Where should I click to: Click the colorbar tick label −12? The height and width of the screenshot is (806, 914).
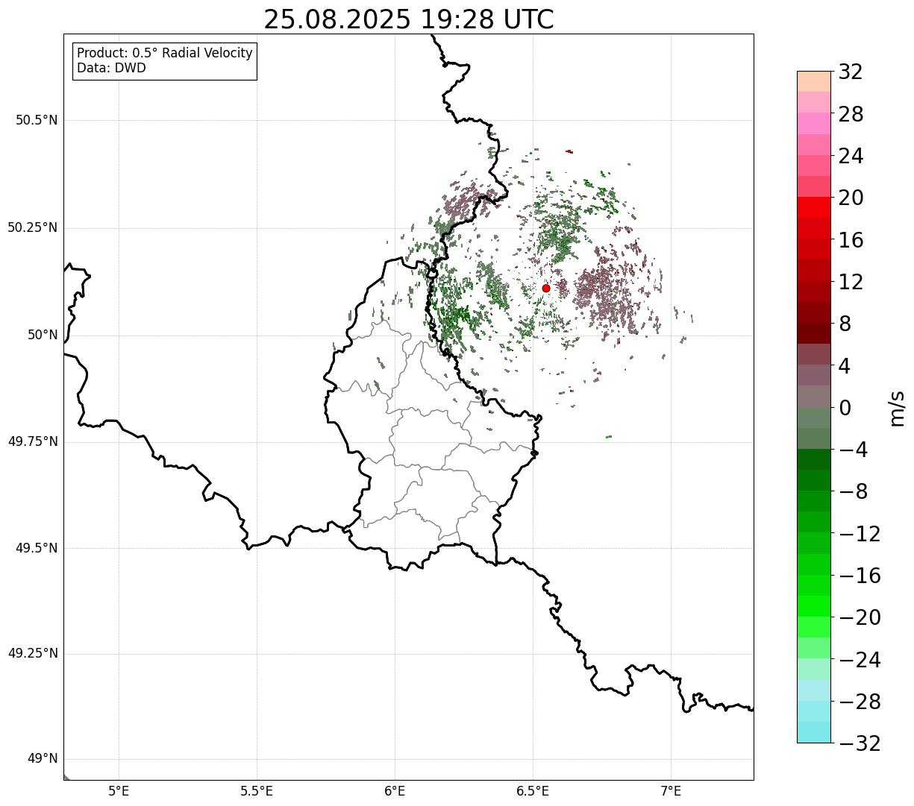pyautogui.click(x=860, y=534)
